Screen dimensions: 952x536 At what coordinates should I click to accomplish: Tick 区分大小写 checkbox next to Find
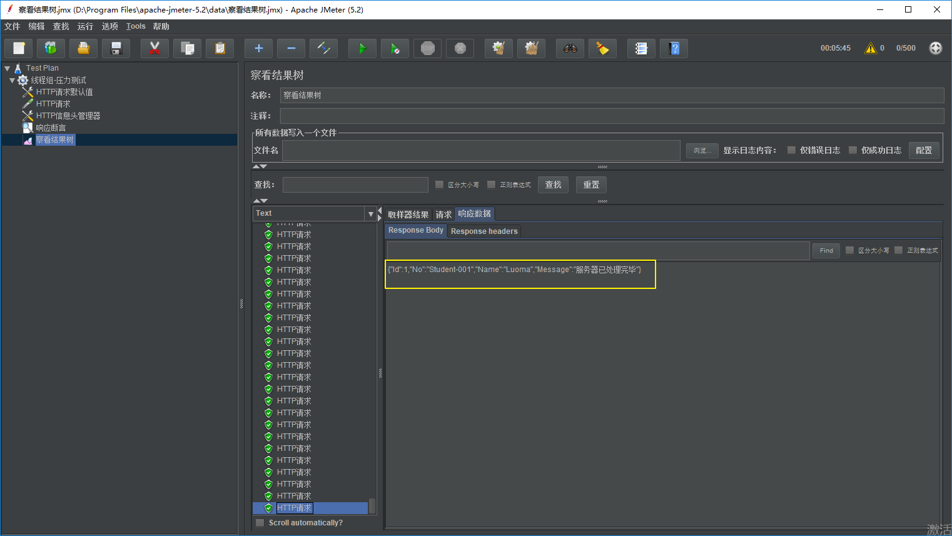click(x=849, y=250)
